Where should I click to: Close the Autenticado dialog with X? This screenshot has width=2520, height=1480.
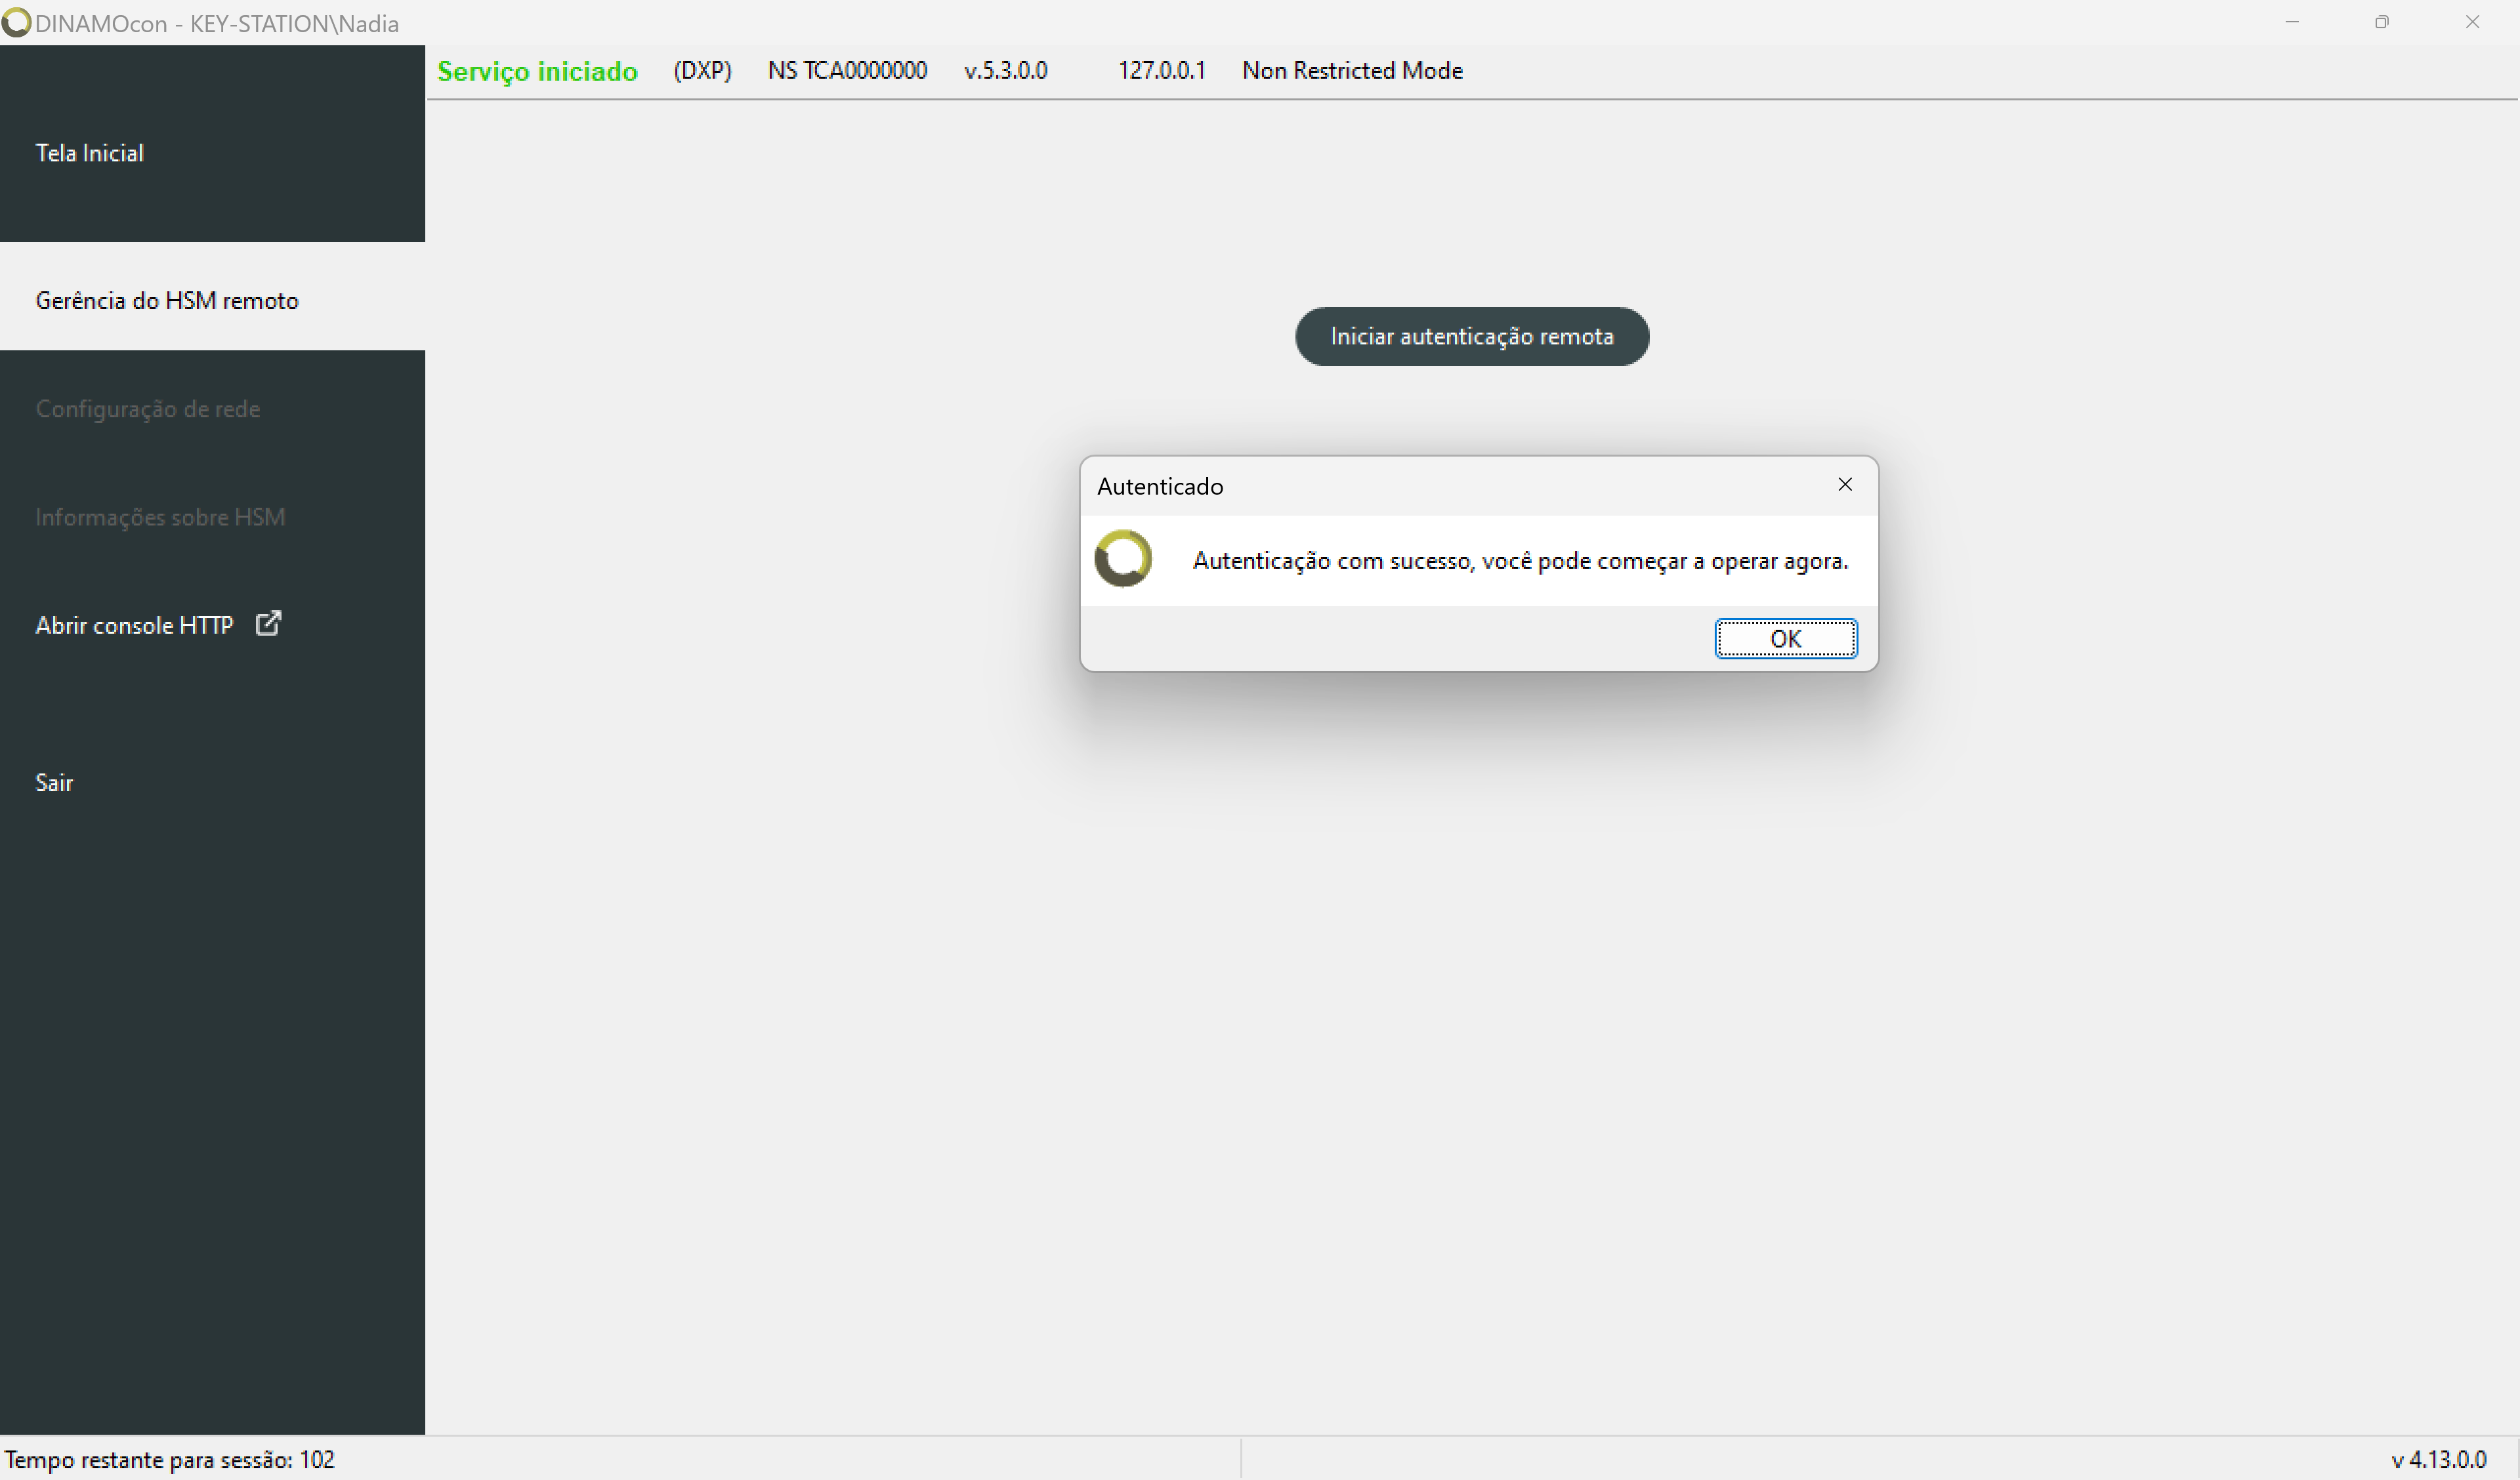pos(1845,485)
